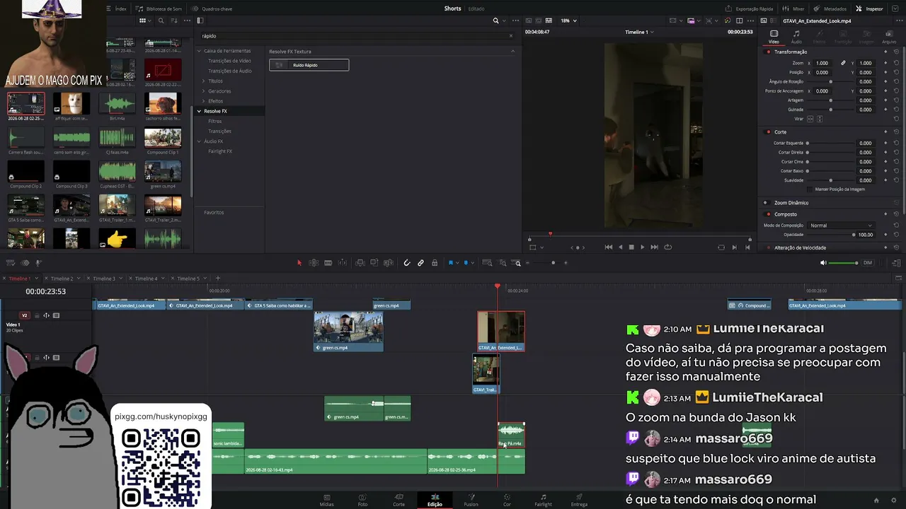This screenshot has width=906, height=509.
Task: Jump to the first frame
Action: pos(608,247)
